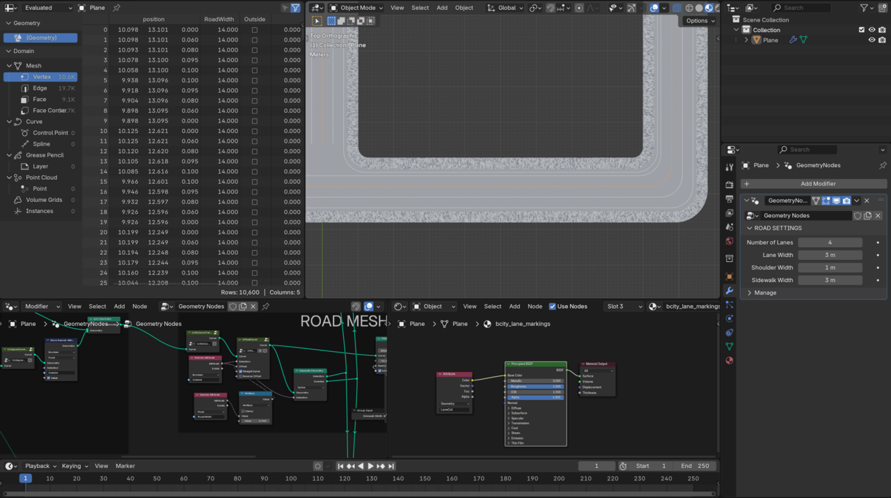This screenshot has height=498, width=891.
Task: Open the Evaluated dropdown in spreadsheet
Action: tap(46, 8)
